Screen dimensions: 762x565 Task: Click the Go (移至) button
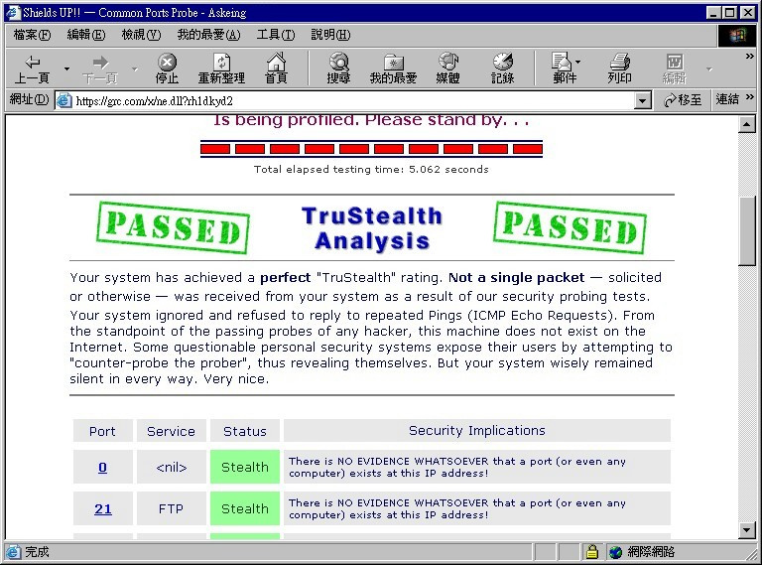683,99
